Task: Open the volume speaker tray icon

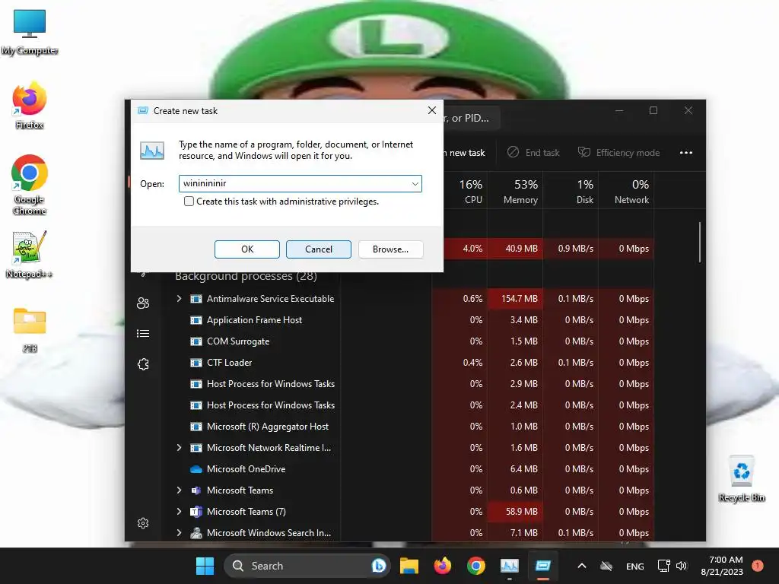Action: click(x=682, y=566)
